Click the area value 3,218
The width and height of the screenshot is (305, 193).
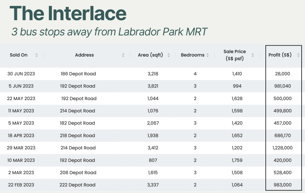pyautogui.click(x=153, y=74)
